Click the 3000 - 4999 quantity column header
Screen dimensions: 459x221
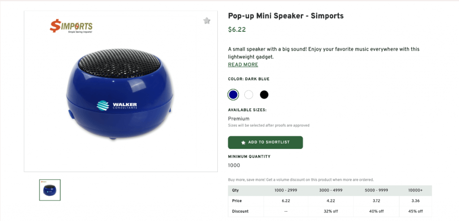tap(330, 191)
